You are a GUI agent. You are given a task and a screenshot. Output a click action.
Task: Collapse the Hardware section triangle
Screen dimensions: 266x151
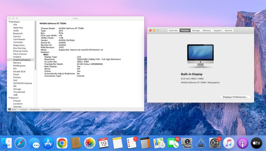pos(9,22)
